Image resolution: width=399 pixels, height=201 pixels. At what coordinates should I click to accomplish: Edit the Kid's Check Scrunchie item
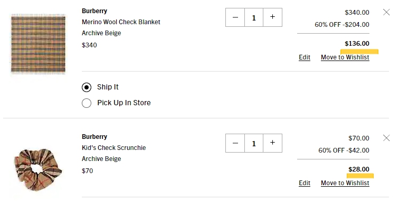pyautogui.click(x=305, y=183)
